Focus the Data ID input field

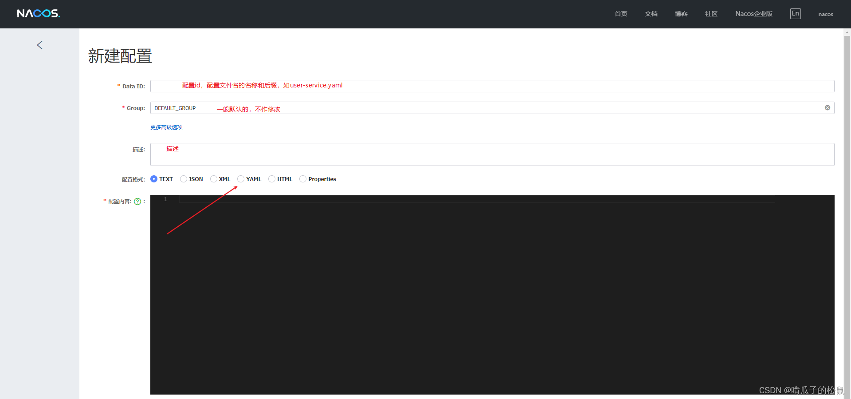pyautogui.click(x=492, y=86)
